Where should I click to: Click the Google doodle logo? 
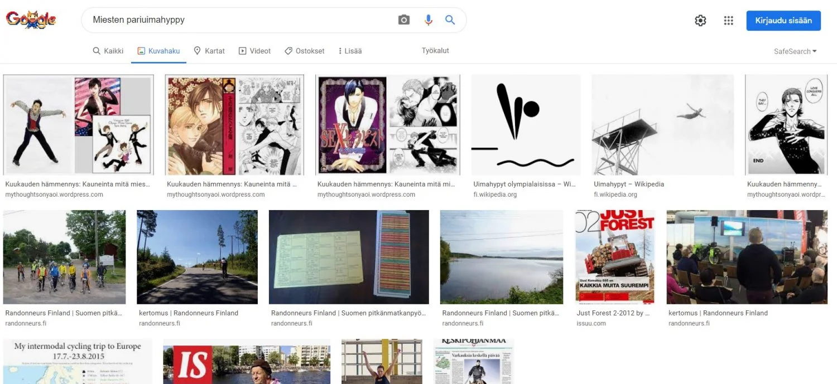(x=31, y=19)
